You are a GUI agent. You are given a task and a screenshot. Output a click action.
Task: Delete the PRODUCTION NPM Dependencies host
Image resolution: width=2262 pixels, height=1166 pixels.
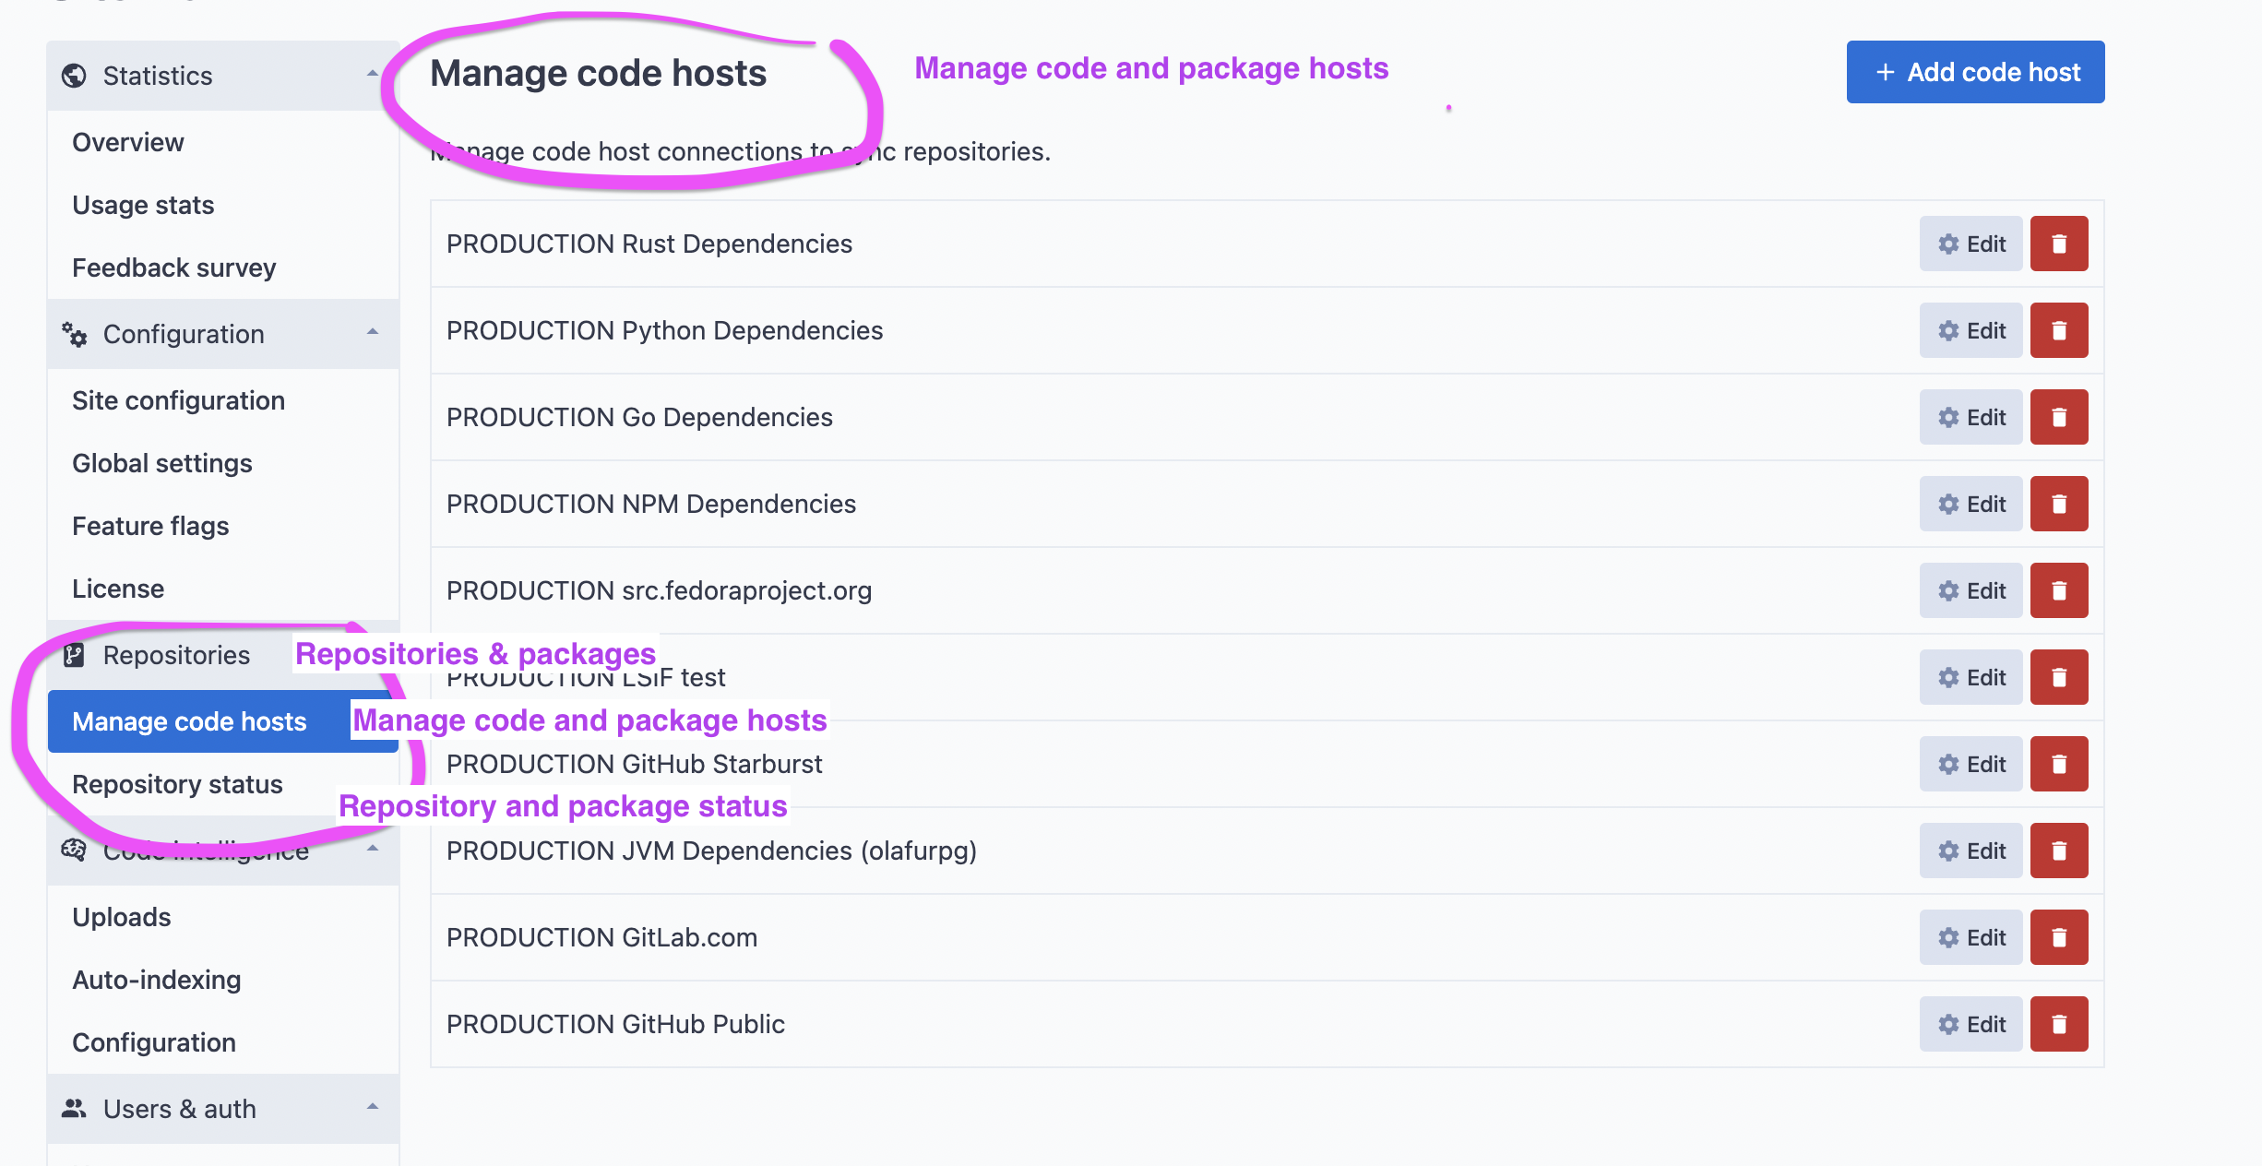(2058, 504)
